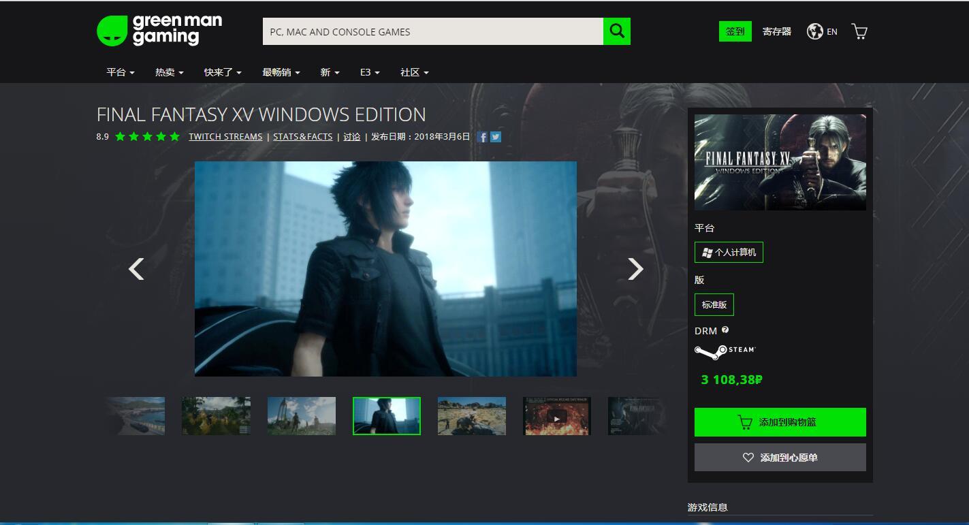The height and width of the screenshot is (525, 969).
Task: Open the language globe icon
Action: click(x=814, y=31)
